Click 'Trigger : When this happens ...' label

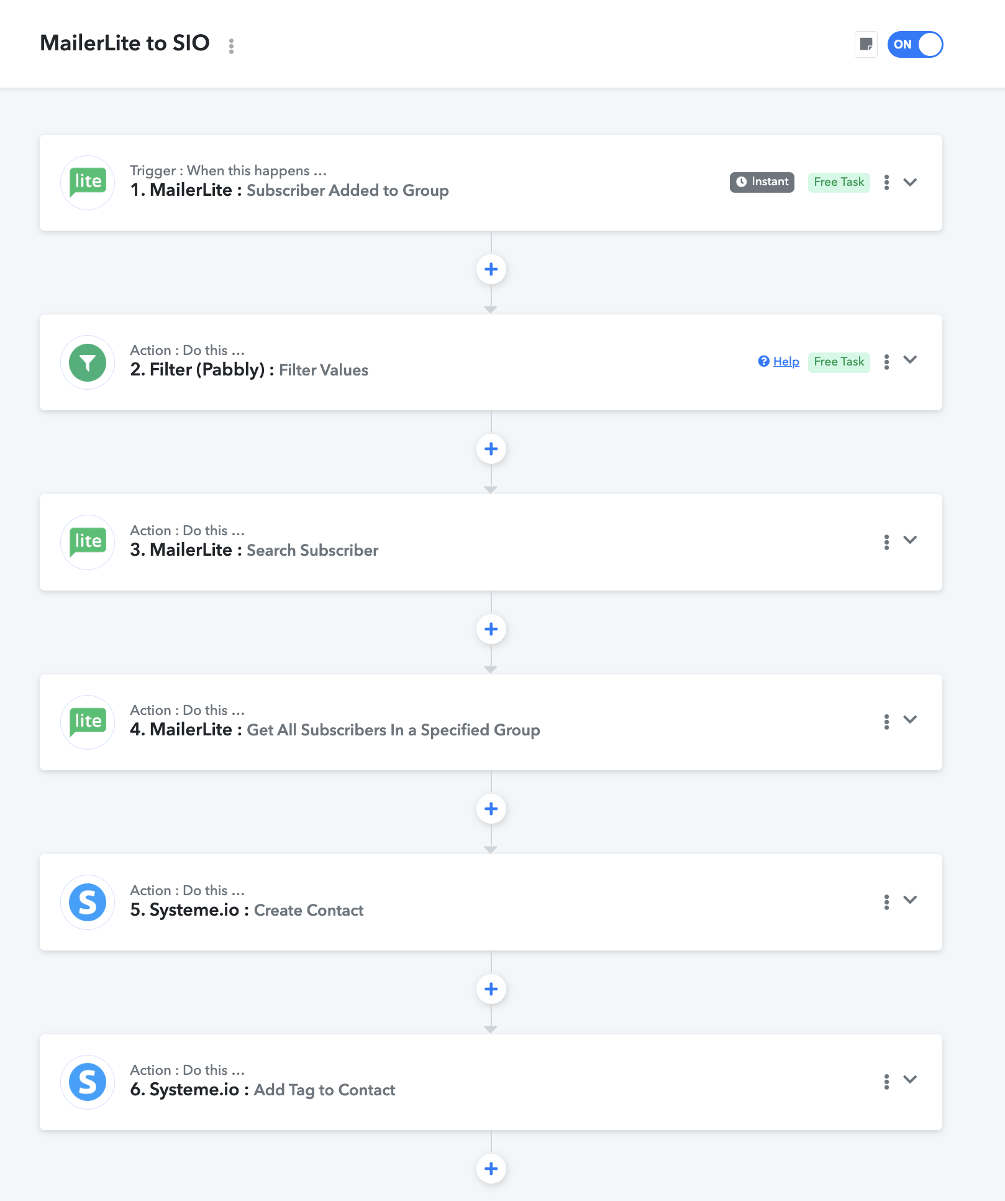pyautogui.click(x=228, y=170)
